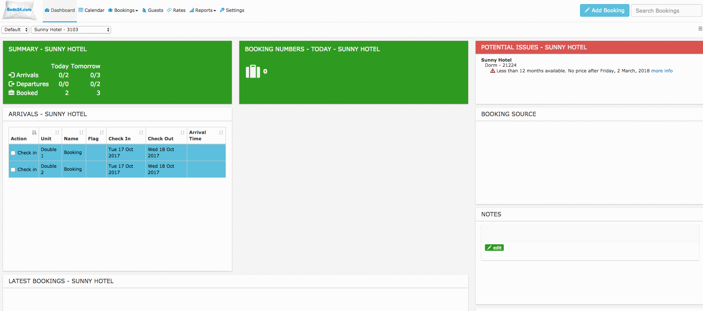Tick the Check in checkbox for Double 2
Image resolution: width=703 pixels, height=311 pixels.
pos(13,170)
